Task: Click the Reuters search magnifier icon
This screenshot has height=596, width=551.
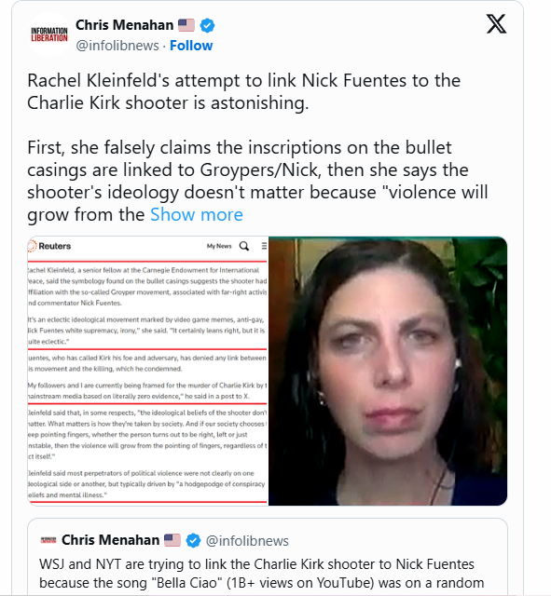Action: (x=244, y=246)
